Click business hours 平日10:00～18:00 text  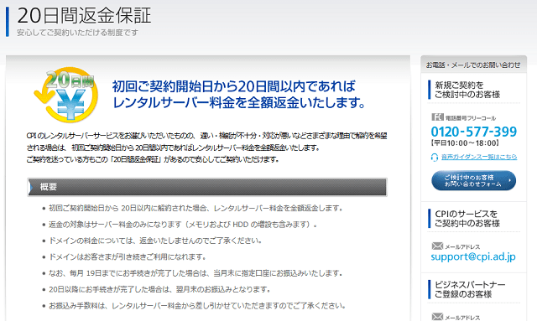[464, 143]
